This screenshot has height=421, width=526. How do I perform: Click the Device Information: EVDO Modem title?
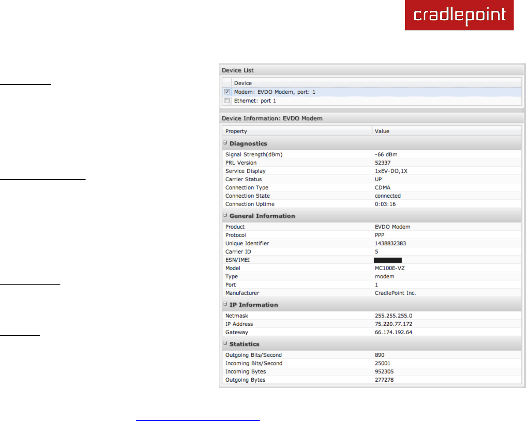pos(272,118)
